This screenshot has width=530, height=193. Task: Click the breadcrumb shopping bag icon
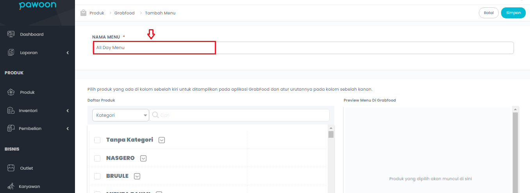pyautogui.click(x=83, y=13)
